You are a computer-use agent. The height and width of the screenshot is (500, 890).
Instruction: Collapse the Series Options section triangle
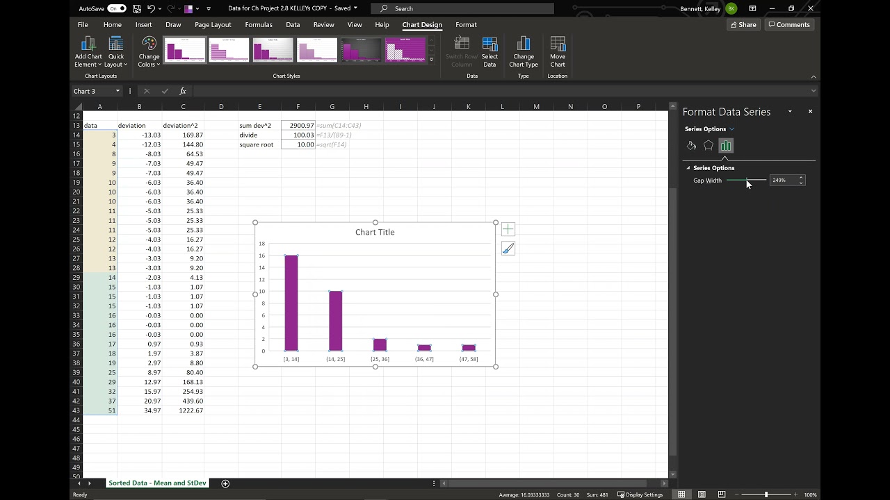click(x=688, y=167)
